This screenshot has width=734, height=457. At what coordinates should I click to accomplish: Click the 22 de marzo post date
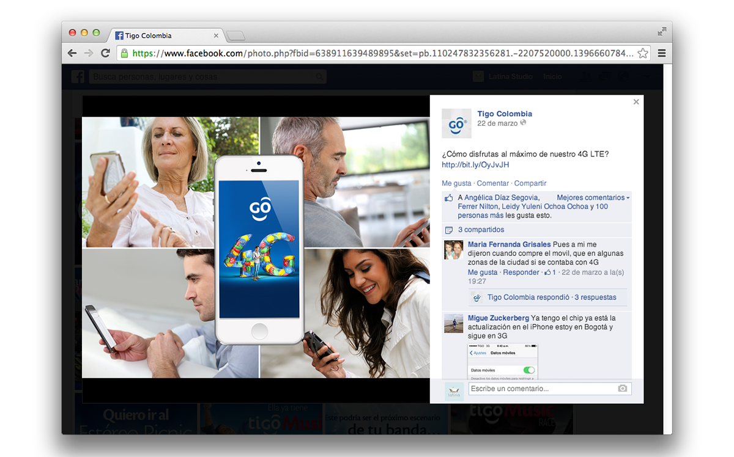pyautogui.click(x=497, y=123)
